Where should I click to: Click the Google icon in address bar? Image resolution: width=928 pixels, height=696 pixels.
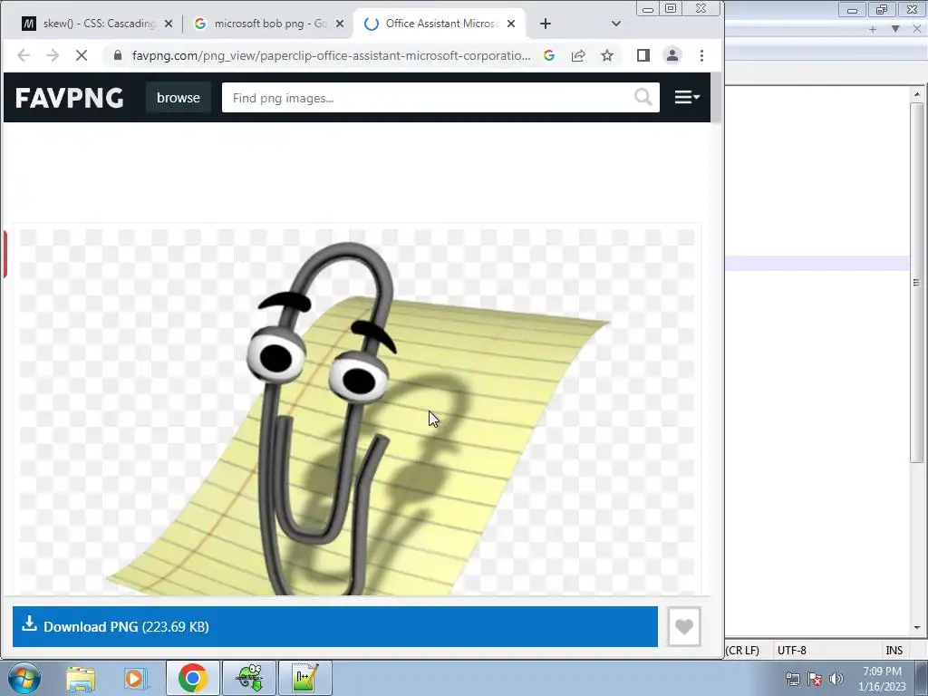[549, 55]
